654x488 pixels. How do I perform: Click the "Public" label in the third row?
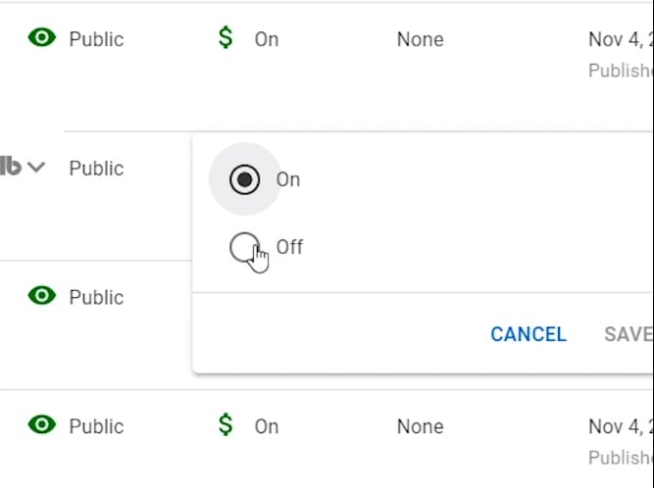coord(96,297)
